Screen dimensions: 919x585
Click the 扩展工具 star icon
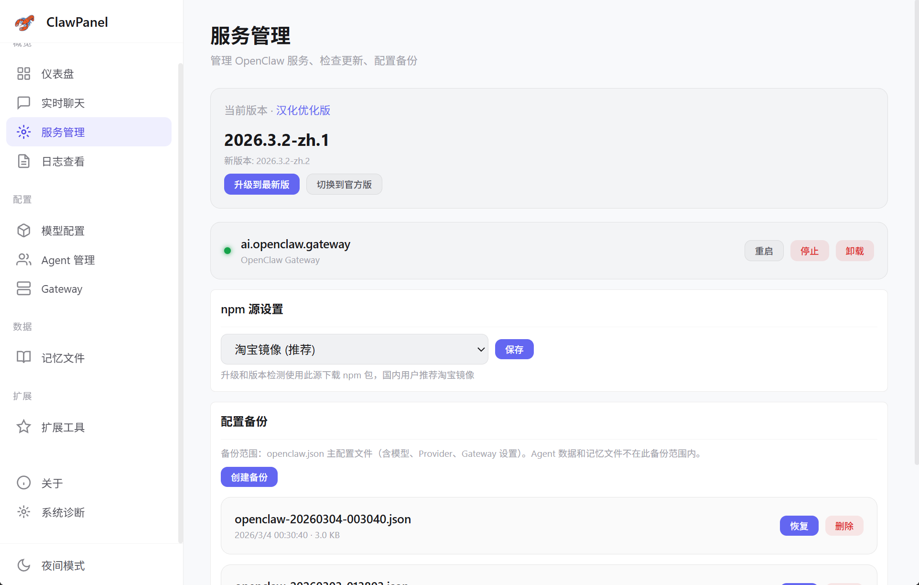pyautogui.click(x=24, y=427)
